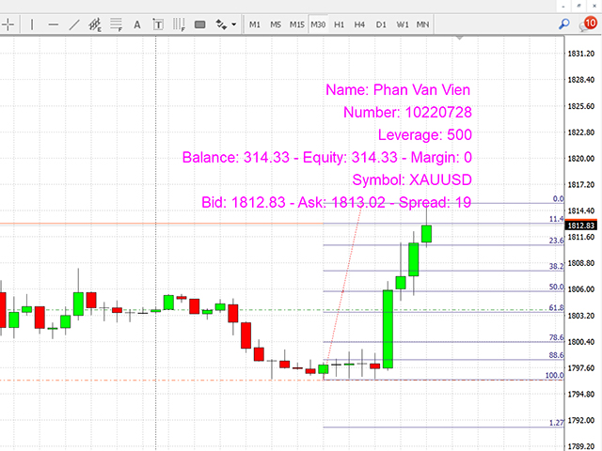Click the 38.2 Fibonacci level label
The width and height of the screenshot is (602, 451).
tap(556, 266)
